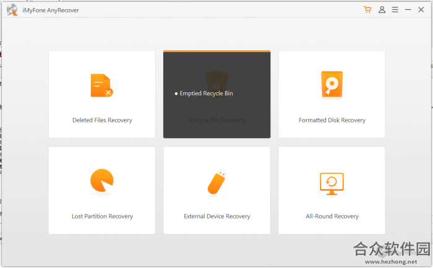This screenshot has width=433, height=268.
Task: Select Lost Partition Recovery label
Action: pyautogui.click(x=102, y=217)
